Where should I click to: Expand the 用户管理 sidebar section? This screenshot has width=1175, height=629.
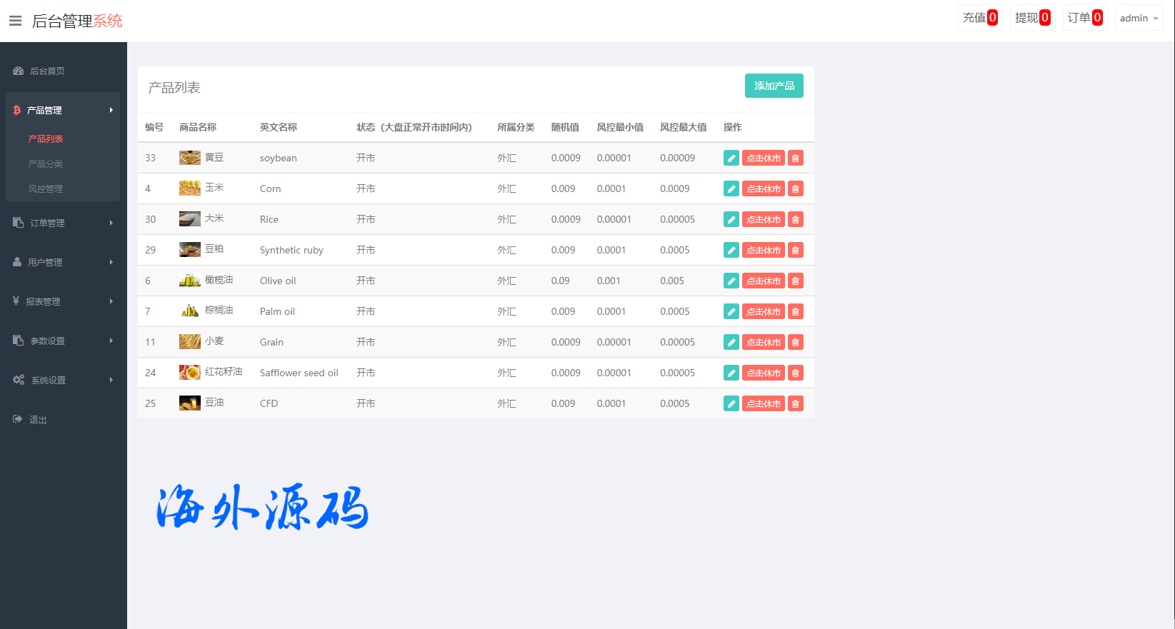point(62,262)
